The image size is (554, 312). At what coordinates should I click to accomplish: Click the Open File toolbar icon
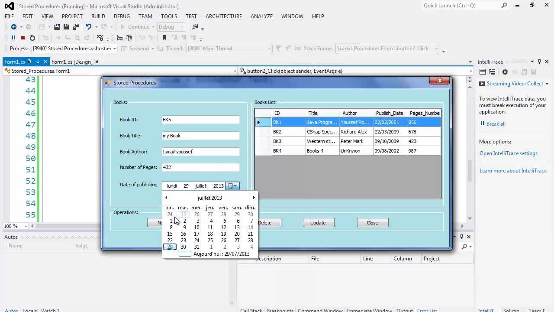(x=57, y=27)
